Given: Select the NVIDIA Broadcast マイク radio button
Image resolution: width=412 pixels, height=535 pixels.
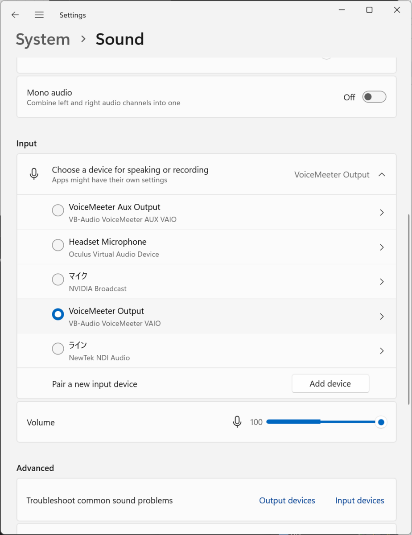Looking at the screenshot, I should point(58,280).
